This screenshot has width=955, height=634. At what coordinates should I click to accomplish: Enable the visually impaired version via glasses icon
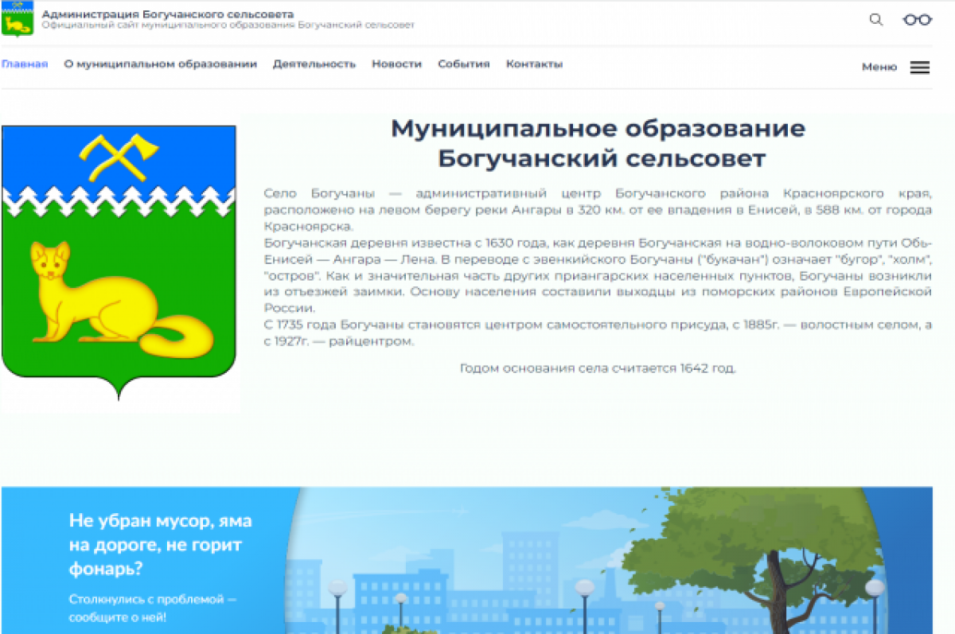click(917, 20)
